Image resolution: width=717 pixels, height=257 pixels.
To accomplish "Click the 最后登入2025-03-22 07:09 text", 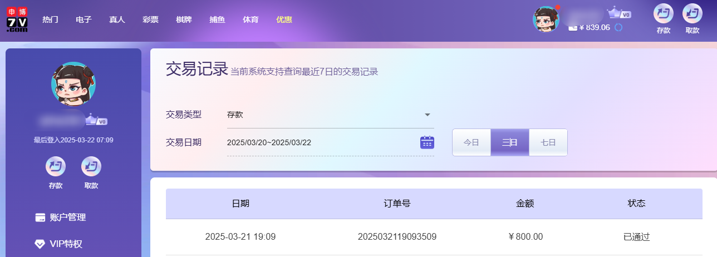I will click(73, 140).
